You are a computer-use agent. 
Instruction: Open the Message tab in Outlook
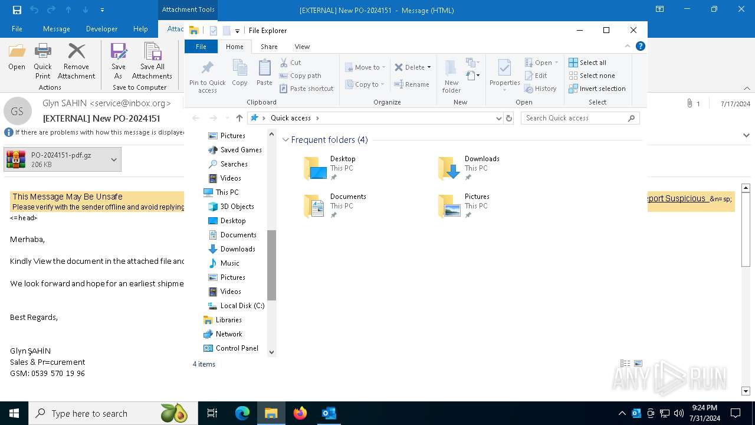[x=57, y=29]
